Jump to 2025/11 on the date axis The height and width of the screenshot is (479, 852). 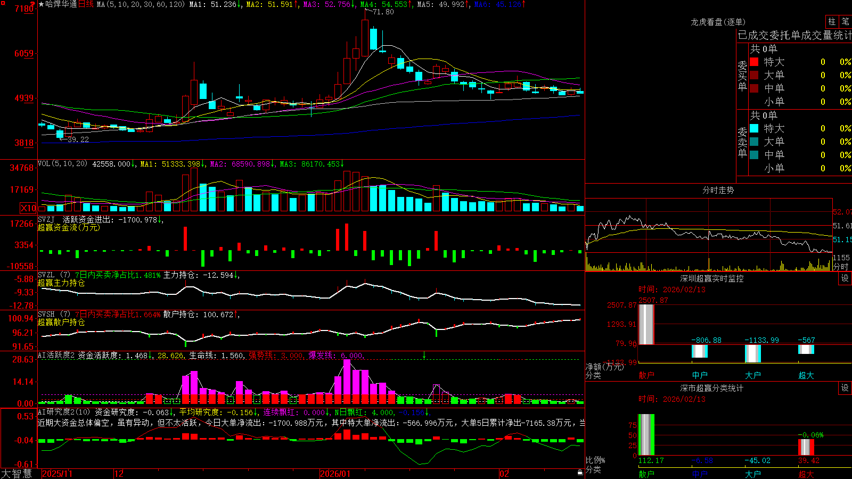(x=57, y=474)
